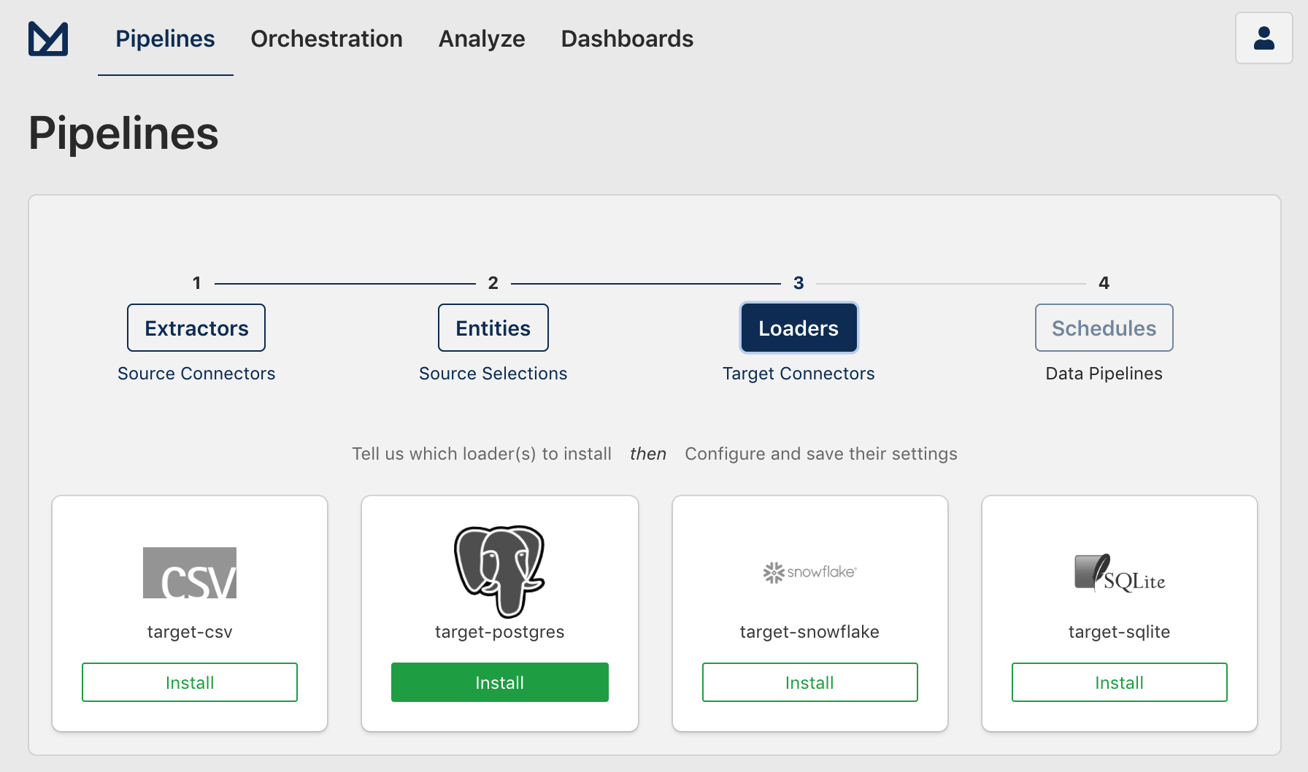Image resolution: width=1308 pixels, height=772 pixels.
Task: Click the target-sqlite name text
Action: (1120, 632)
